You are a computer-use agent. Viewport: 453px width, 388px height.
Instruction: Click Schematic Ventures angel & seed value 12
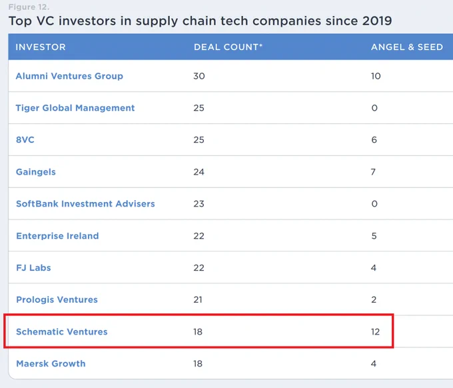pos(375,331)
